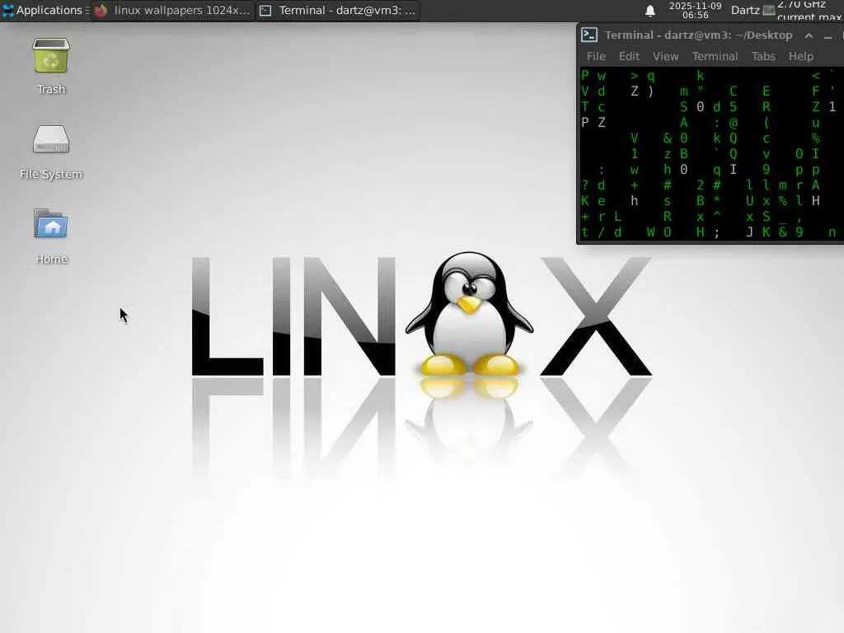Screen dimensions: 844x633
Task: Select the File System drive icon
Action: point(51,139)
